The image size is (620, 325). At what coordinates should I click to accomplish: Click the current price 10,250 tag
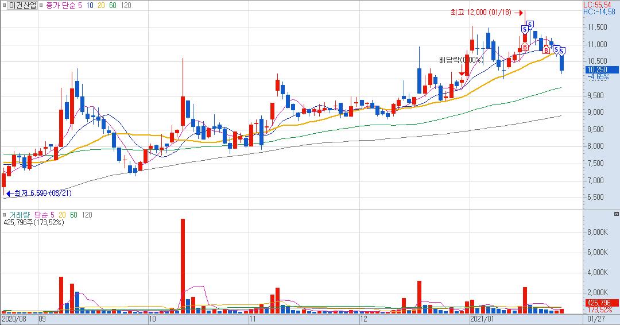[602, 69]
